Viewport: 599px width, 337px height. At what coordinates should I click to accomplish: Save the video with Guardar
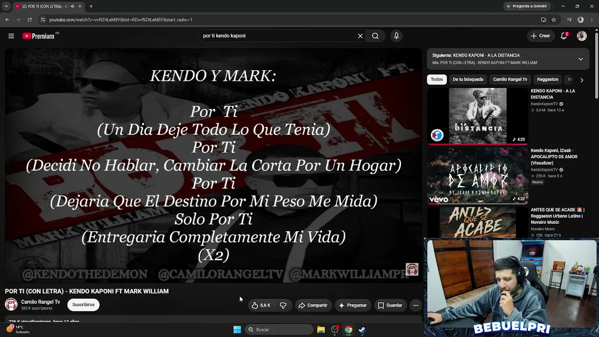pos(390,305)
